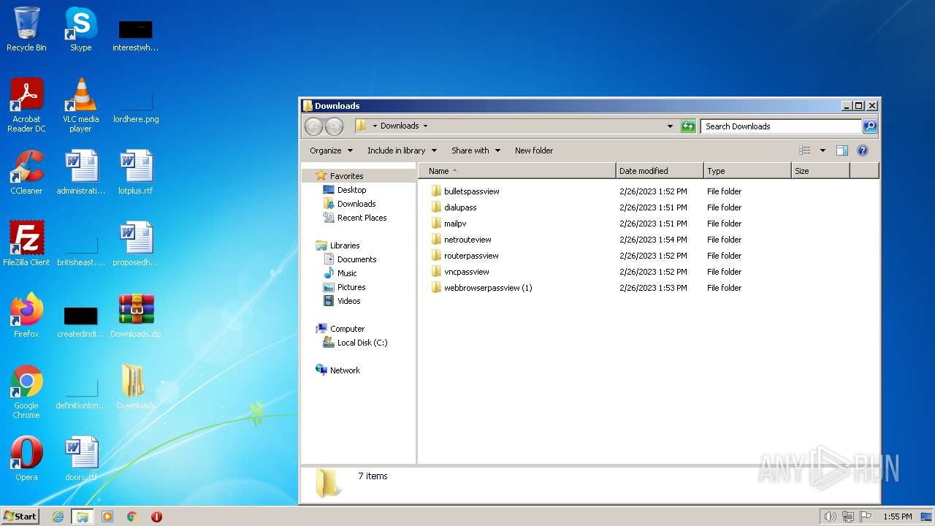Open Opera browser desktop shortcut

(x=26, y=459)
